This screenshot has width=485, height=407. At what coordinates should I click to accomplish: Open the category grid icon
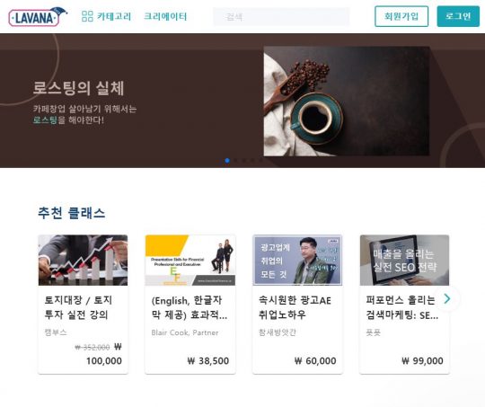coord(87,16)
